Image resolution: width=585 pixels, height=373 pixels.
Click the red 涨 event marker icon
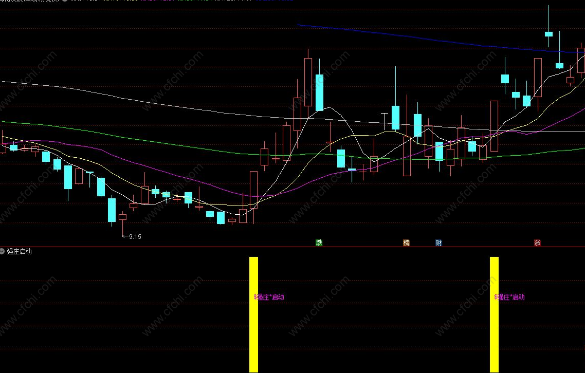537,243
